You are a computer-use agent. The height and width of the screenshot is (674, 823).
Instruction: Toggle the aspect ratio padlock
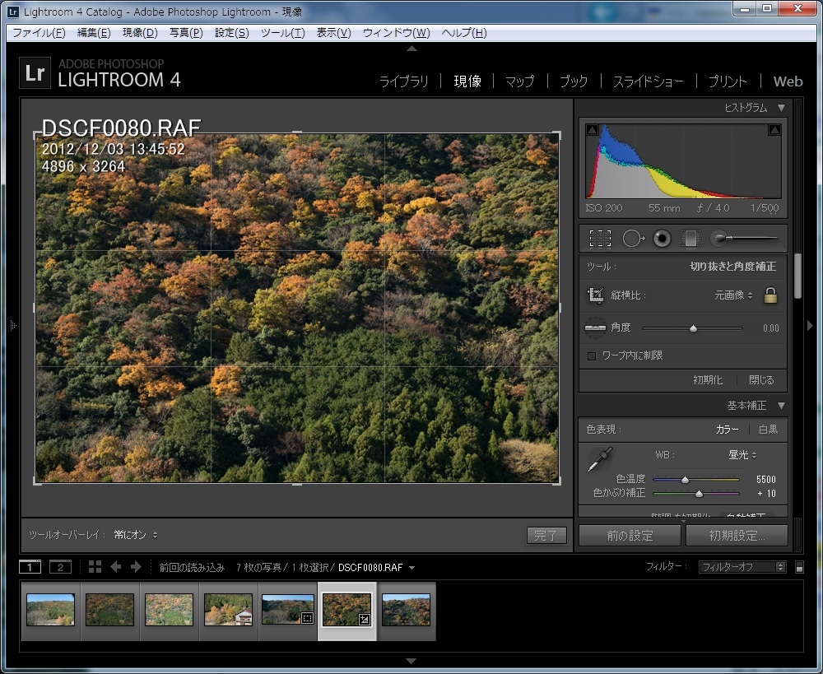pos(770,295)
